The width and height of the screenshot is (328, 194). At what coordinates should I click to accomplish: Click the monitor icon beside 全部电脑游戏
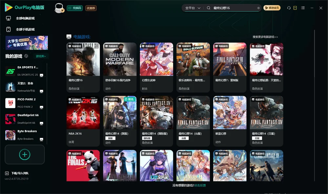(9, 18)
